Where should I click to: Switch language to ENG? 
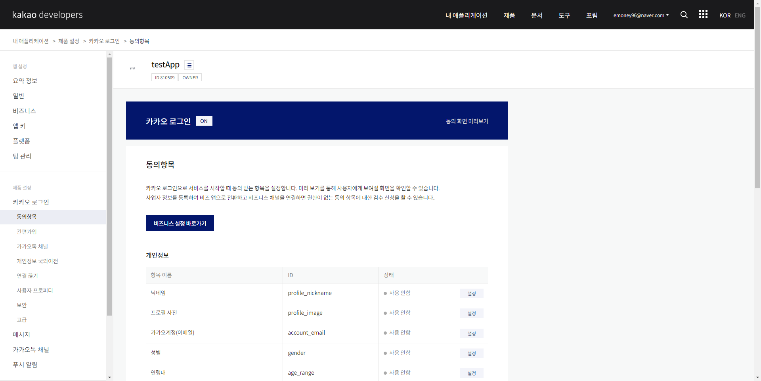(x=740, y=15)
